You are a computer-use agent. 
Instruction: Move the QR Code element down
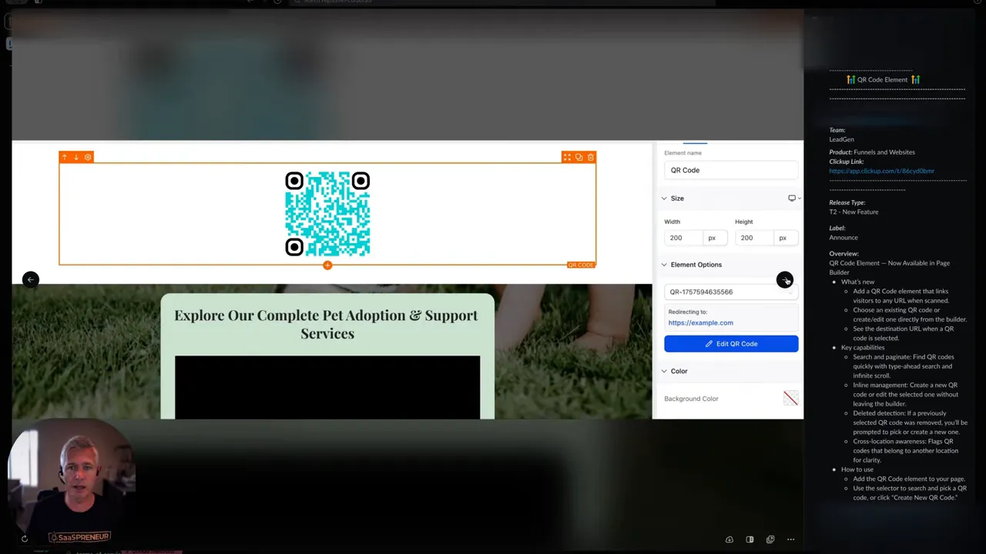pyautogui.click(x=76, y=157)
